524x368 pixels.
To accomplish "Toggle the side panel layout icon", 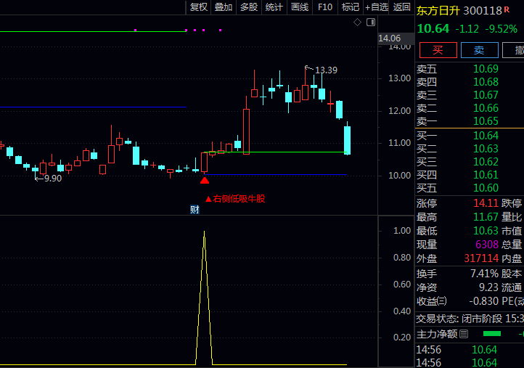I will pos(371,23).
